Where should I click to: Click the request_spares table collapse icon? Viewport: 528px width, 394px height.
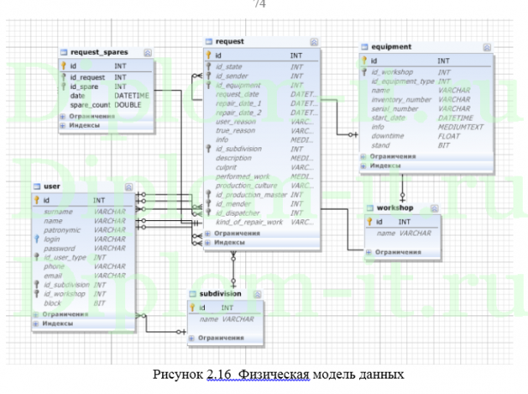click(x=148, y=52)
